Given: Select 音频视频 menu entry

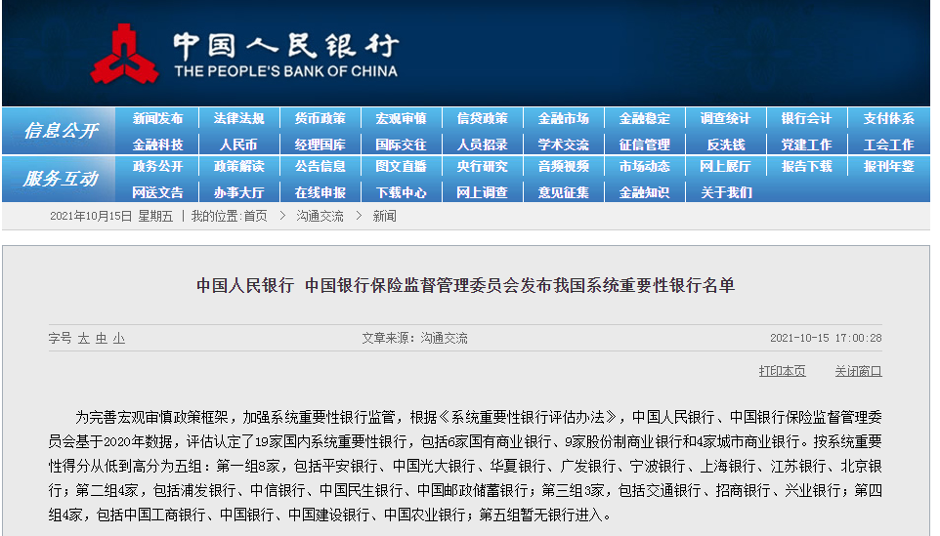Looking at the screenshot, I should click(564, 167).
